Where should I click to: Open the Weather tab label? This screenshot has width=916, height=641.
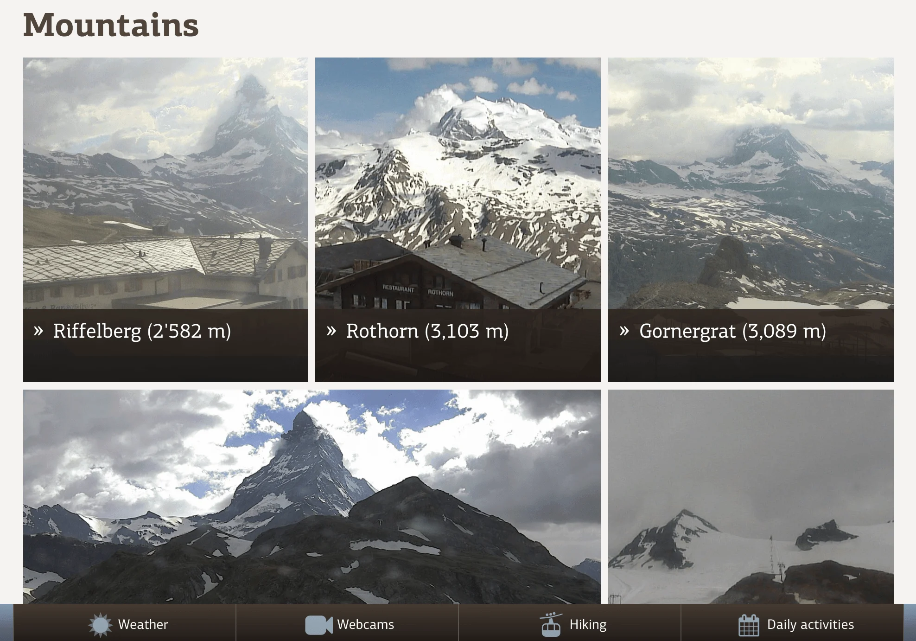[143, 624]
